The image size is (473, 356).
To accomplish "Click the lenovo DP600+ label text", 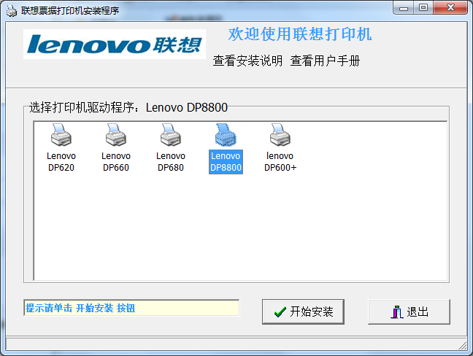I will [280, 161].
